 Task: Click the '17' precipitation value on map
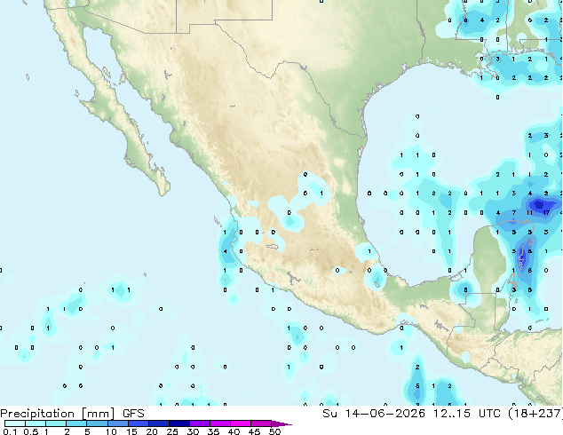click(546, 213)
